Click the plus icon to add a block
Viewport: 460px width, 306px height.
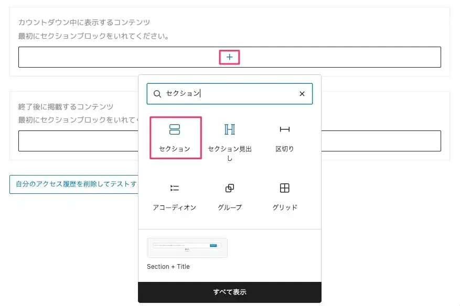coord(229,57)
